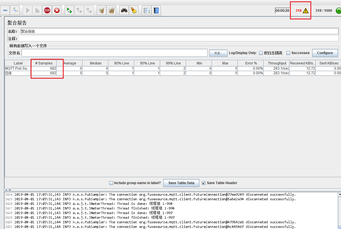Toggle the Successes checkbox
Screen dimensions: 341x229
pos(288,53)
